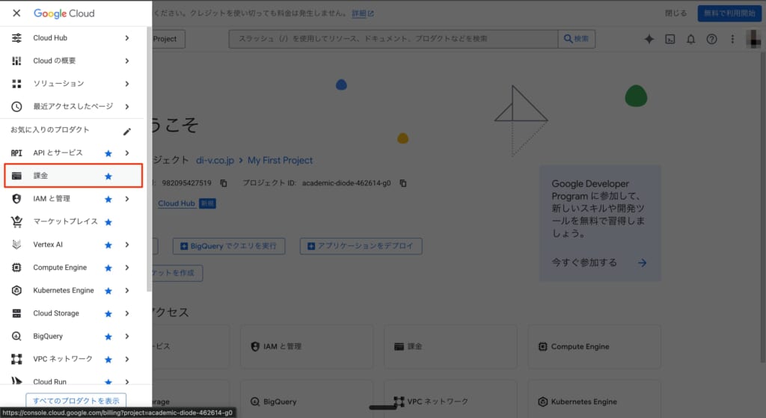Activate Cloud Shell terminal icon
The height and width of the screenshot is (418, 766).
tap(670, 39)
